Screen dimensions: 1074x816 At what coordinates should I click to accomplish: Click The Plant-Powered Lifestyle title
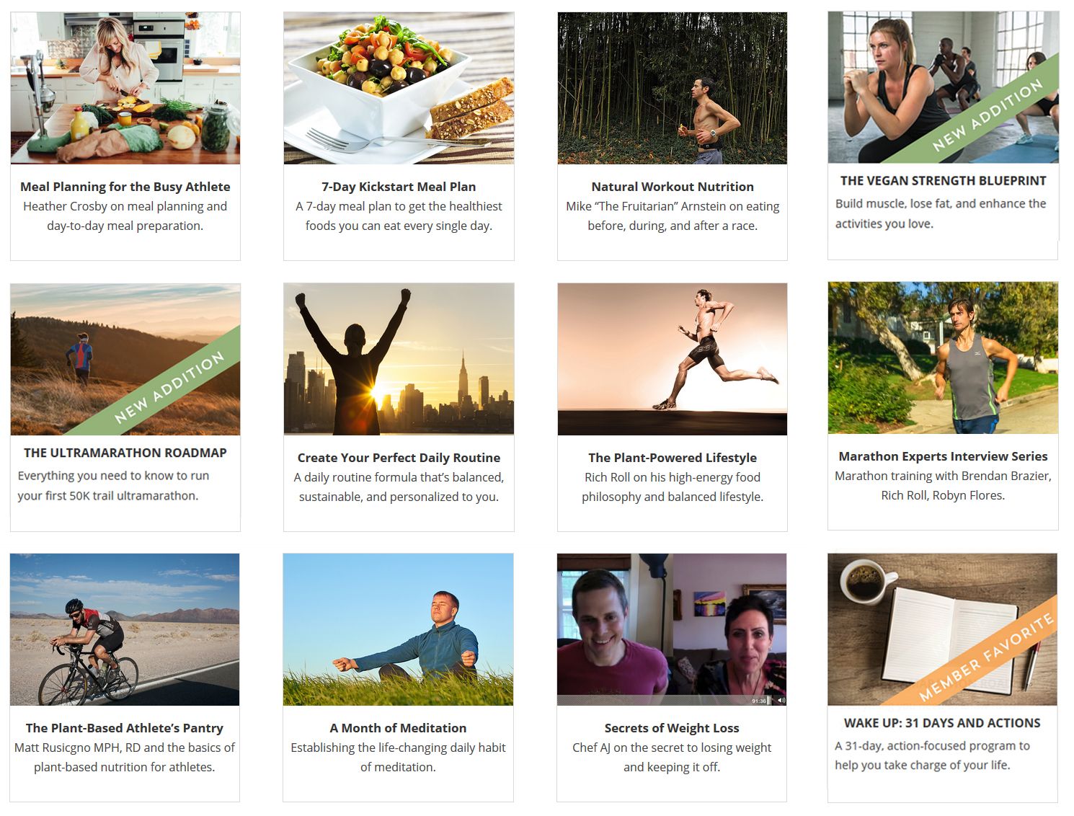[x=673, y=458]
